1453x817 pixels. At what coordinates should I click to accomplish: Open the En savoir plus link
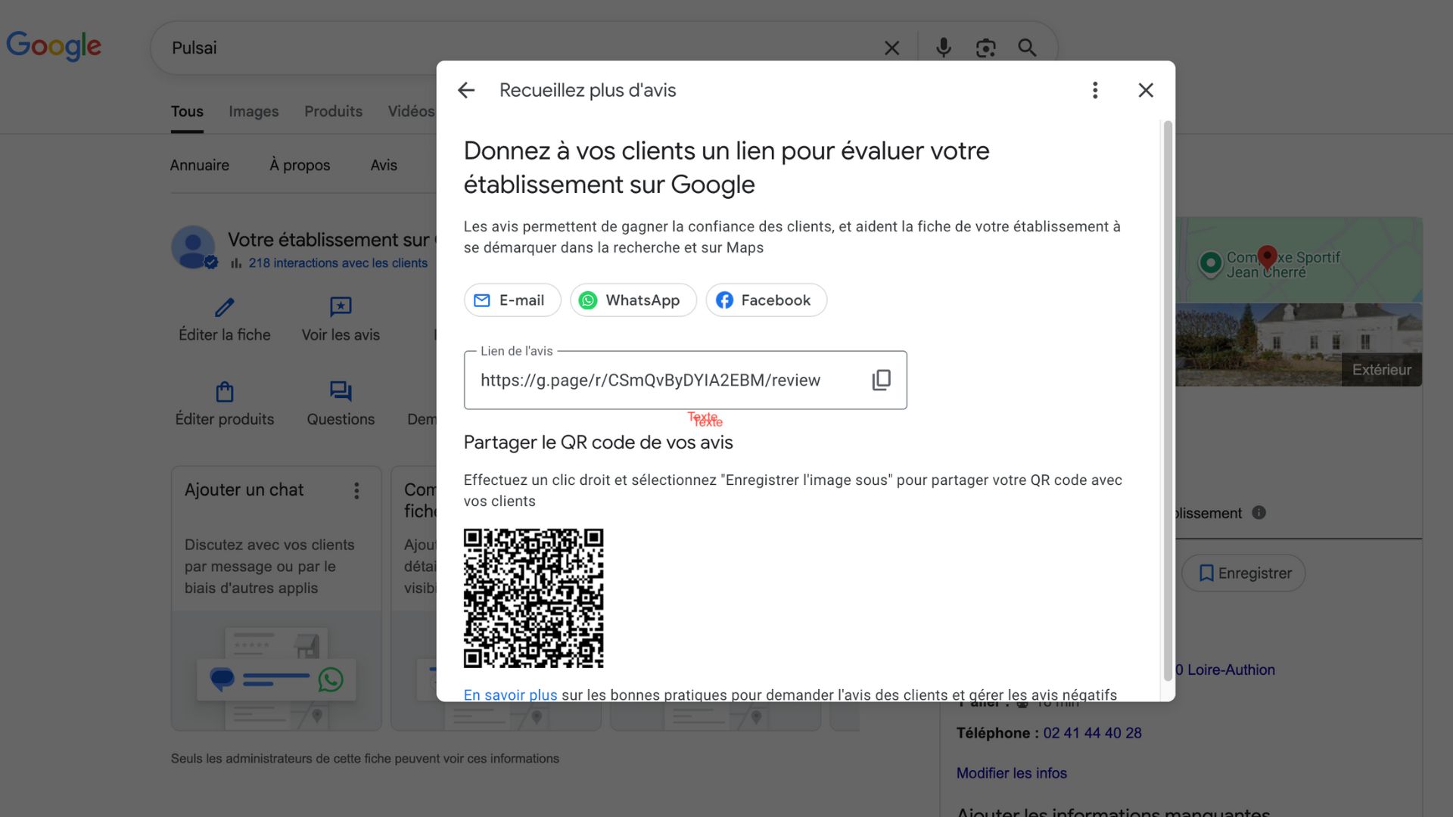pyautogui.click(x=510, y=694)
